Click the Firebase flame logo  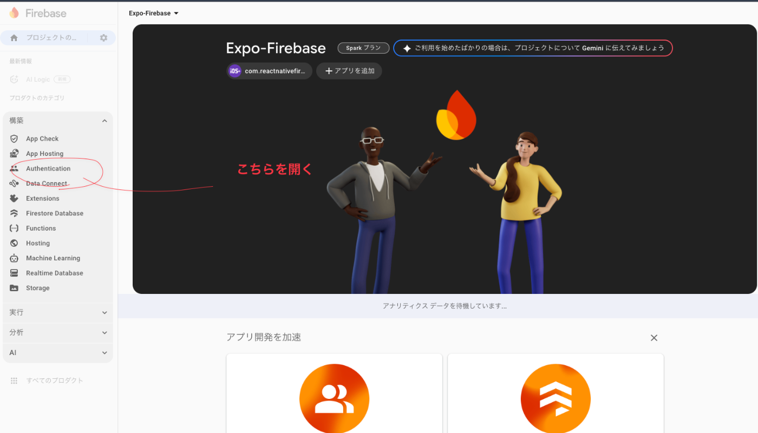[x=14, y=13]
